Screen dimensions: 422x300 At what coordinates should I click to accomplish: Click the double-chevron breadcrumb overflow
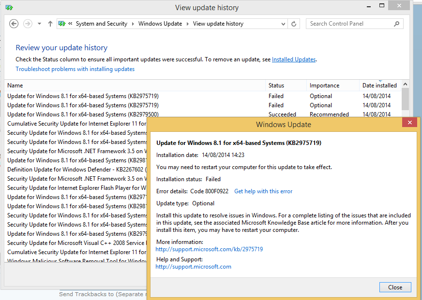[x=70, y=24]
